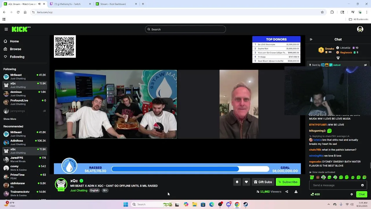Click the Kick logo
Image resolution: width=371 pixels, height=209 pixels.
21,29
